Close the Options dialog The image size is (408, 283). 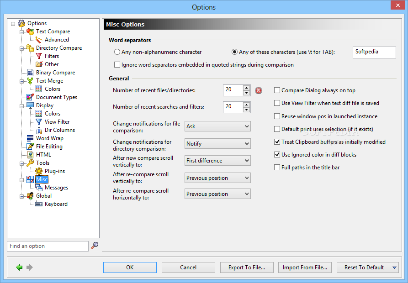(397, 5)
